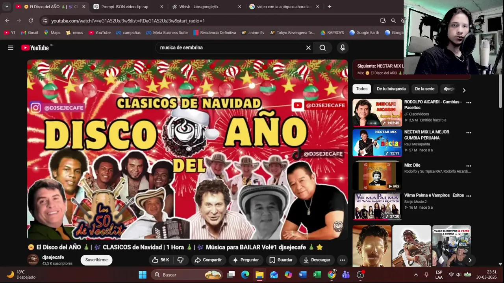Download the video with Descargar
This screenshot has width=504, height=283.
coord(317,260)
